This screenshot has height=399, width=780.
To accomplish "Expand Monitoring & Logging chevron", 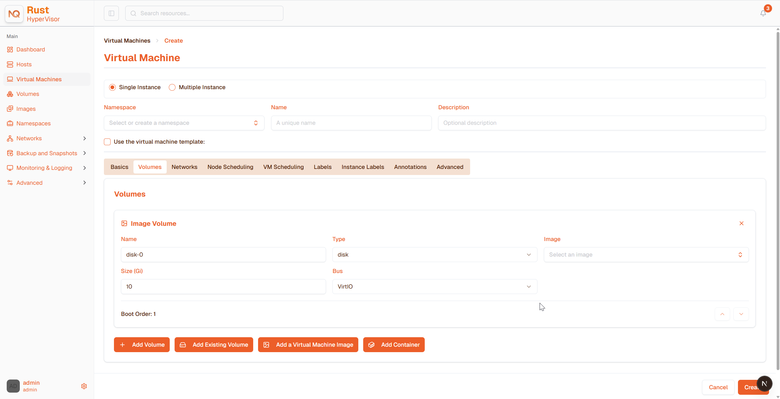I will coord(85,168).
